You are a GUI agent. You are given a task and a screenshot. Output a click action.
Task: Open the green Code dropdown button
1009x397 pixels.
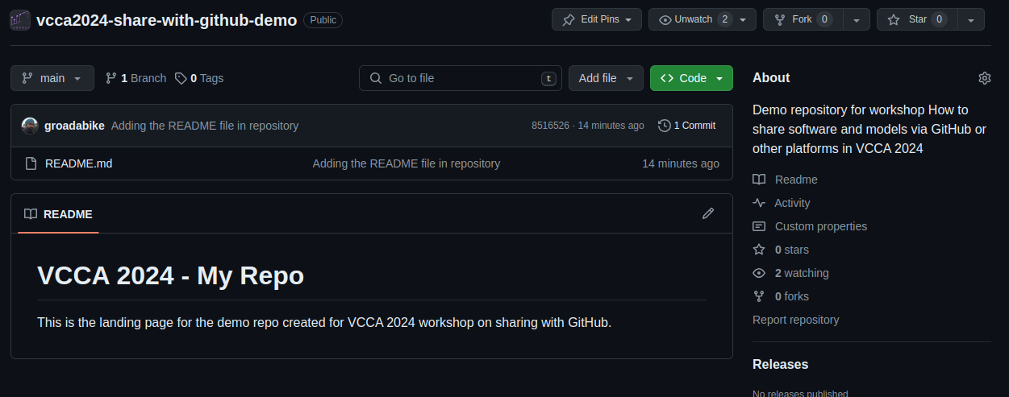pyautogui.click(x=691, y=78)
